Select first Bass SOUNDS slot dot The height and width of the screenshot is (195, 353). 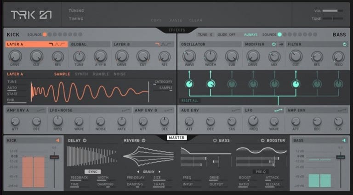(279, 34)
